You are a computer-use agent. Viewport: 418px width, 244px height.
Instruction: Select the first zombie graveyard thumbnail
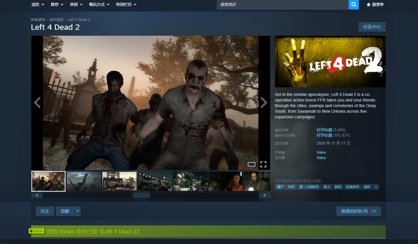pos(48,181)
